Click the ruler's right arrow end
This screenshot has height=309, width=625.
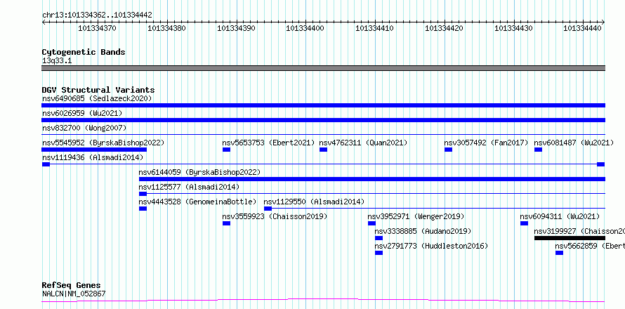click(x=603, y=22)
